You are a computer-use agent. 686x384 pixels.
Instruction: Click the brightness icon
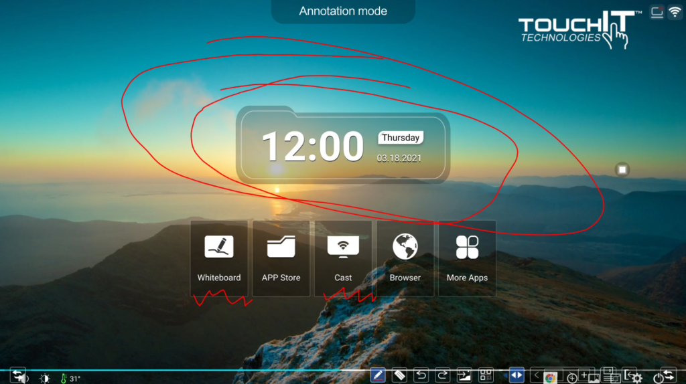point(44,379)
